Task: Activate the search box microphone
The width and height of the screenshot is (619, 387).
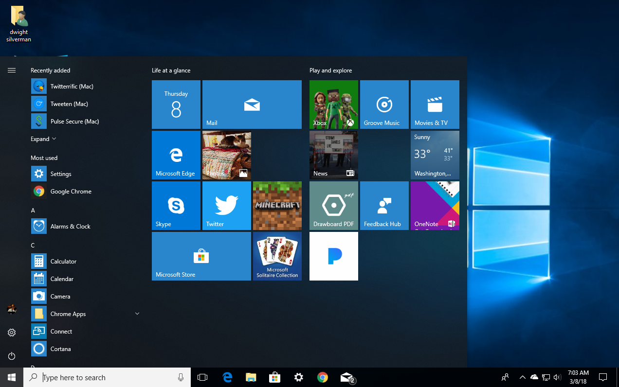Action: pos(181,377)
